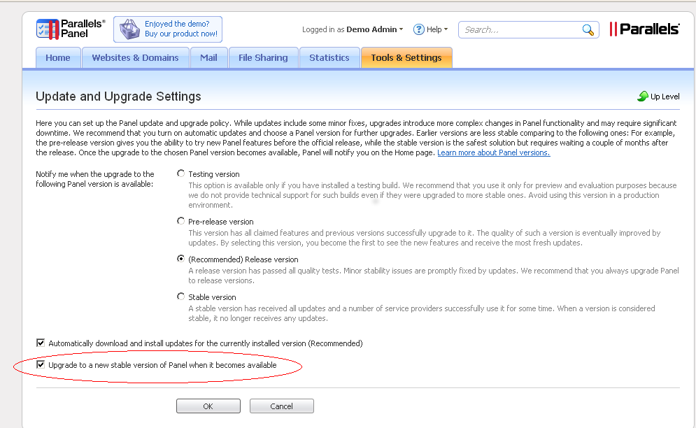Toggle upgrade to new stable version checkbox
Image resolution: width=696 pixels, height=428 pixels.
coord(41,364)
